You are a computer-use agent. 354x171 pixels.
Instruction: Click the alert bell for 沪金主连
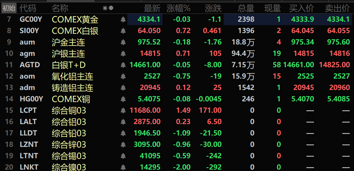(123, 42)
